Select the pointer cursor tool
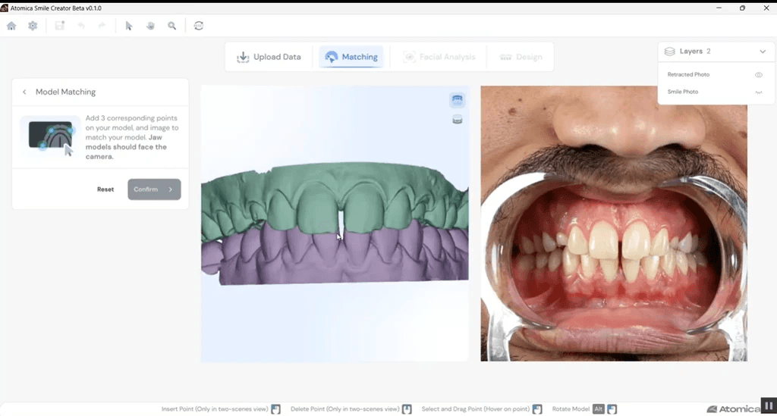 [x=129, y=26]
